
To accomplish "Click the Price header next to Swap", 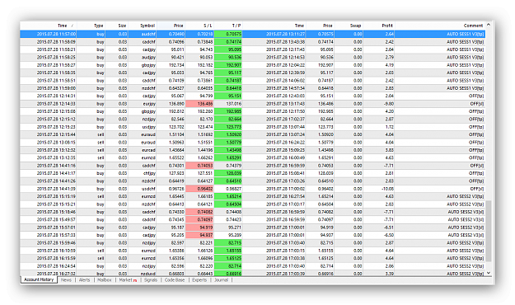I will point(321,26).
